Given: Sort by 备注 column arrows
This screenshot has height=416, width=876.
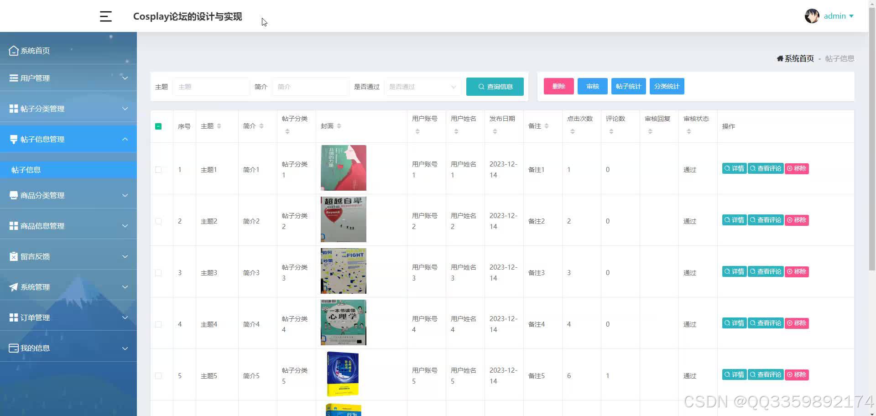Looking at the screenshot, I should pos(547,126).
